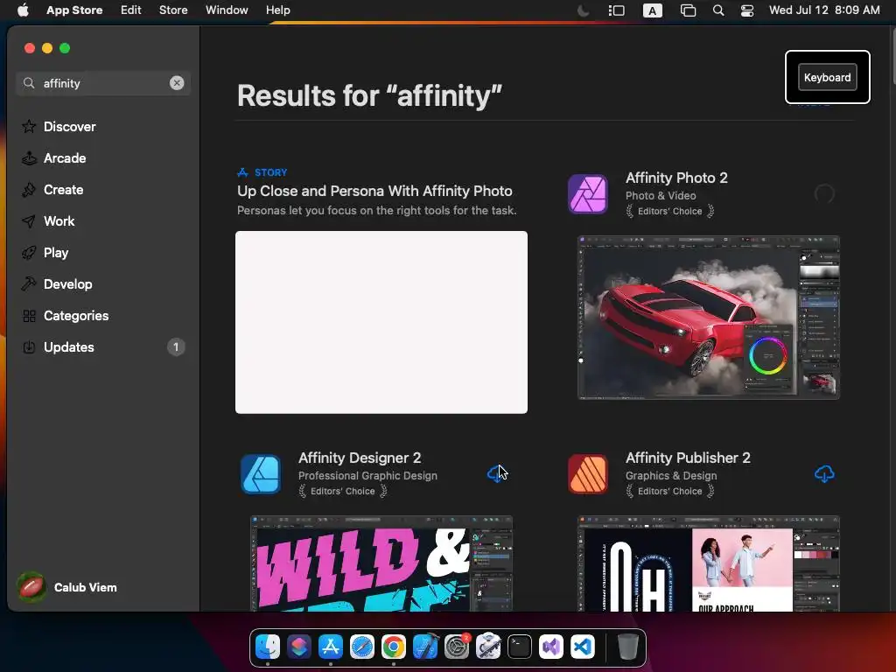This screenshot has width=896, height=672.
Task: Click Affinity Photo 2 loading progress circle
Action: coord(824,194)
